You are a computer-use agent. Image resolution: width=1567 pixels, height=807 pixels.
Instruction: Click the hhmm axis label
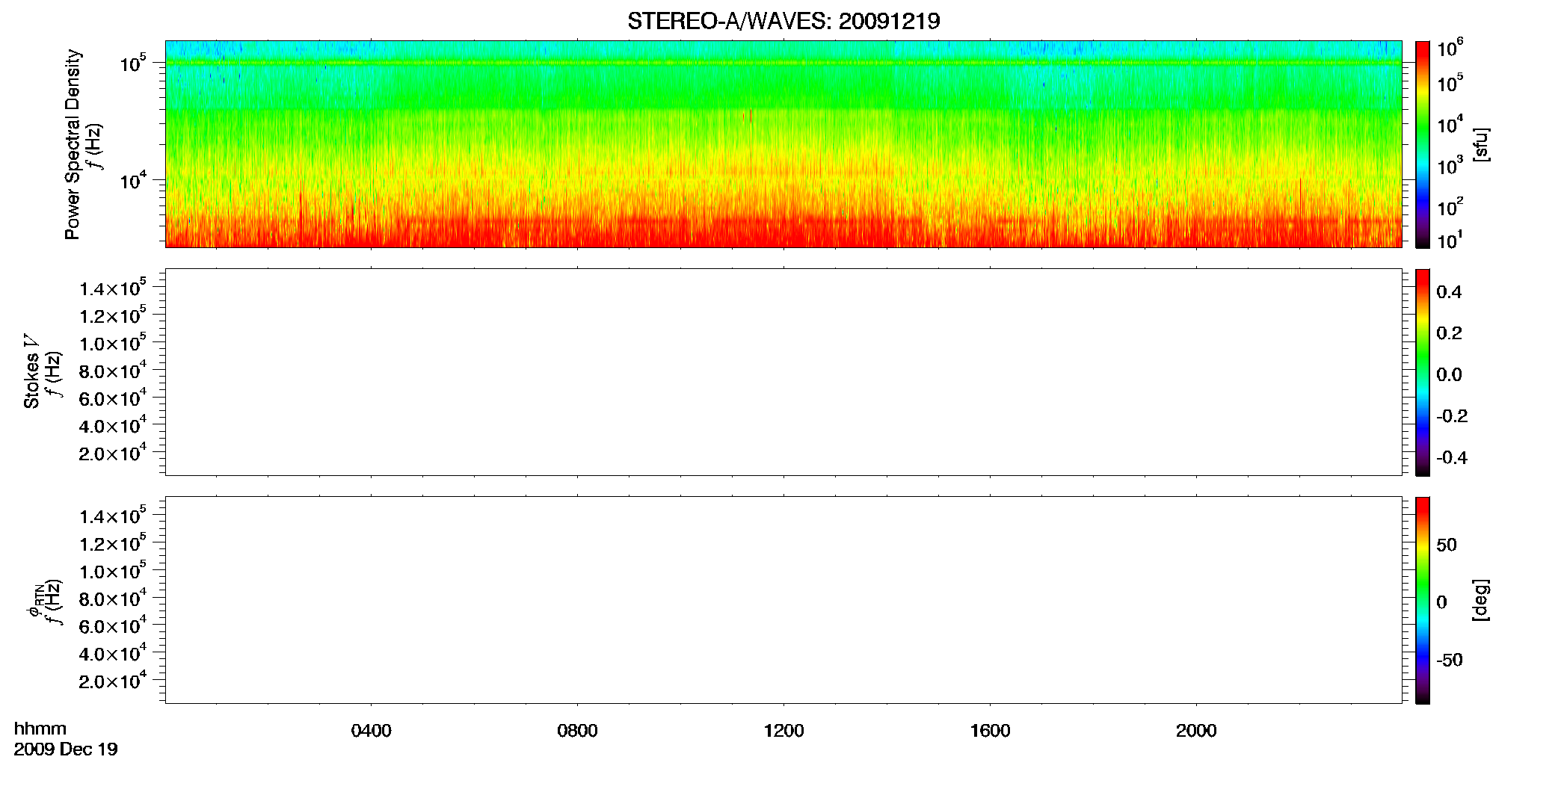40,729
